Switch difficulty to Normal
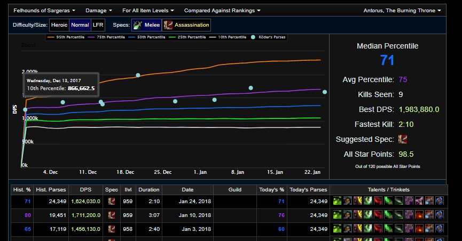This screenshot has width=462, height=241. (x=80, y=25)
